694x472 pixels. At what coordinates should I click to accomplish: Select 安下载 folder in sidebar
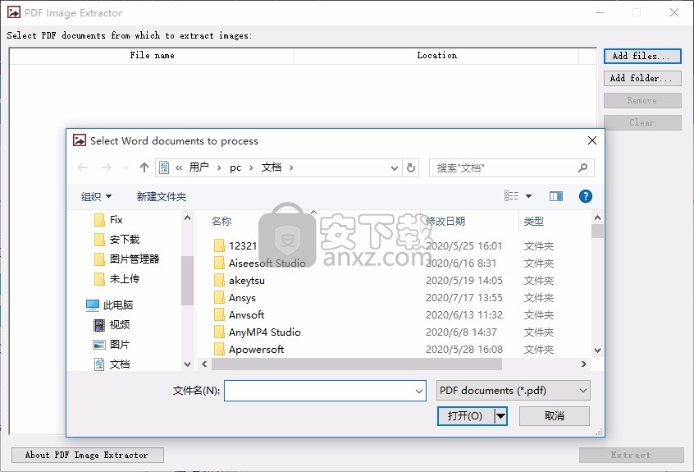click(x=117, y=240)
